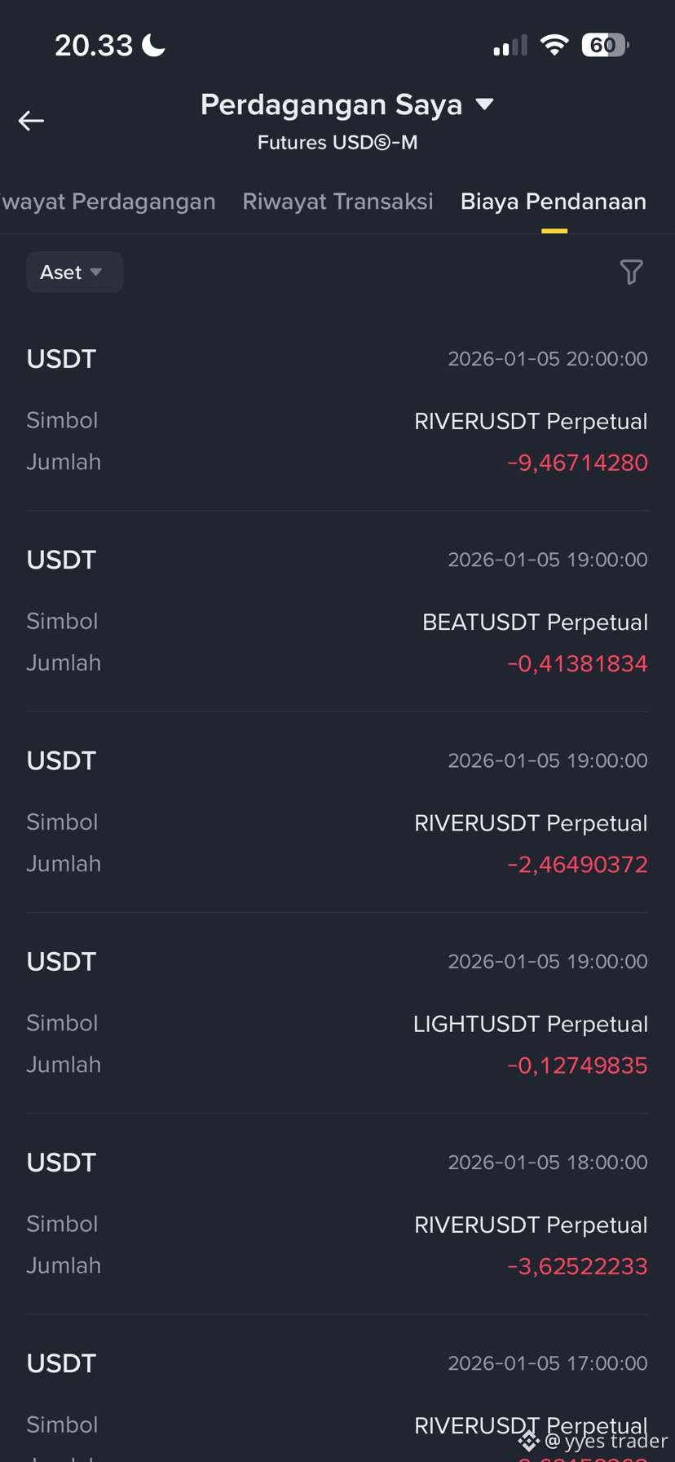Open the RIVERUSDT entry dated 20:00:00
675x1462 pixels.
(x=337, y=410)
